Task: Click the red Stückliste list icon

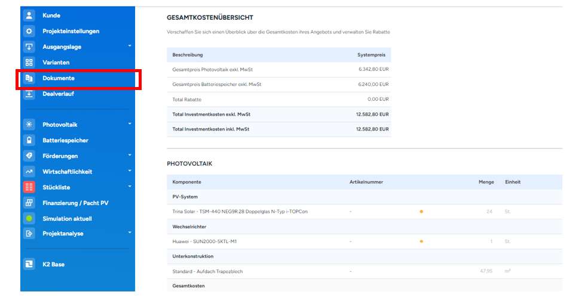Action: point(29,187)
